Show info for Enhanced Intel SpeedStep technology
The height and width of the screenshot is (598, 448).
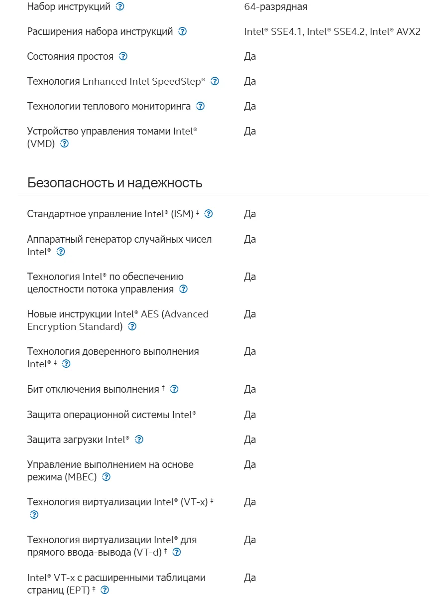click(215, 82)
